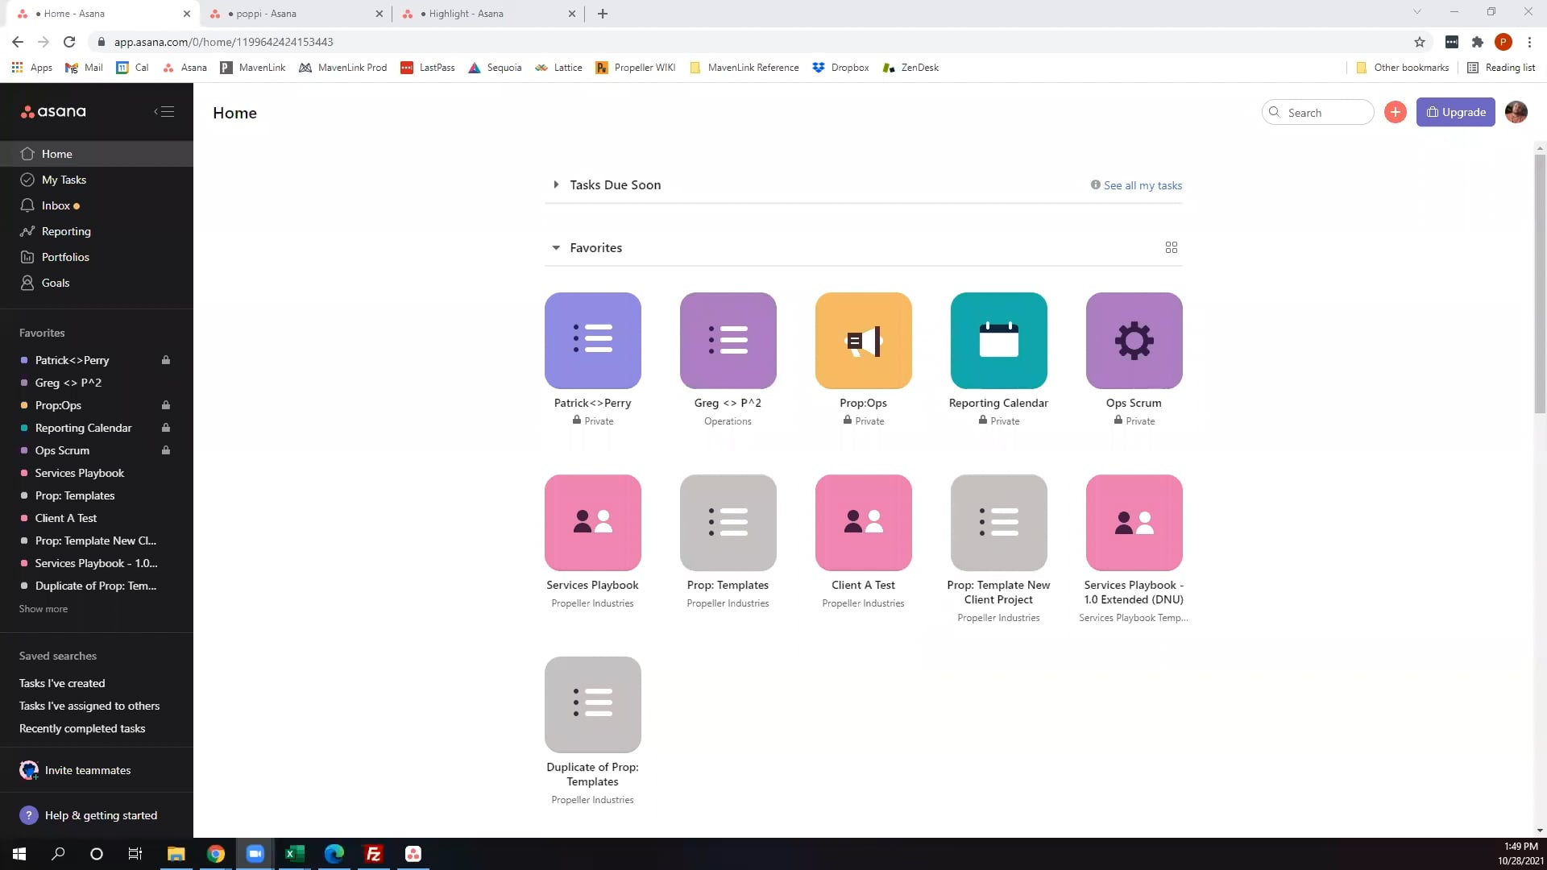Open Chrome tab search dropdown arrow
Image resolution: width=1547 pixels, height=870 pixels.
[x=1416, y=12]
